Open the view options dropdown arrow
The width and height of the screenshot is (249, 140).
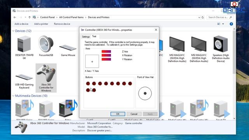(x=223, y=24)
